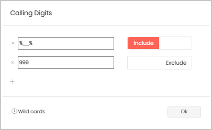Click the small cross left of the %__% field

13,43
